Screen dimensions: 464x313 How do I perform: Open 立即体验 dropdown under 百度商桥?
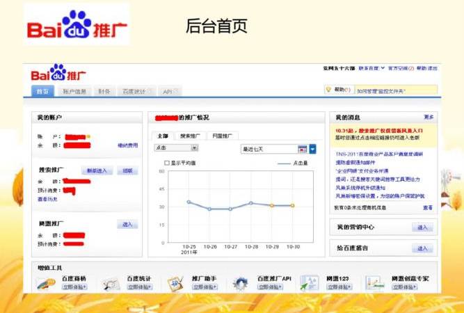(x=74, y=287)
